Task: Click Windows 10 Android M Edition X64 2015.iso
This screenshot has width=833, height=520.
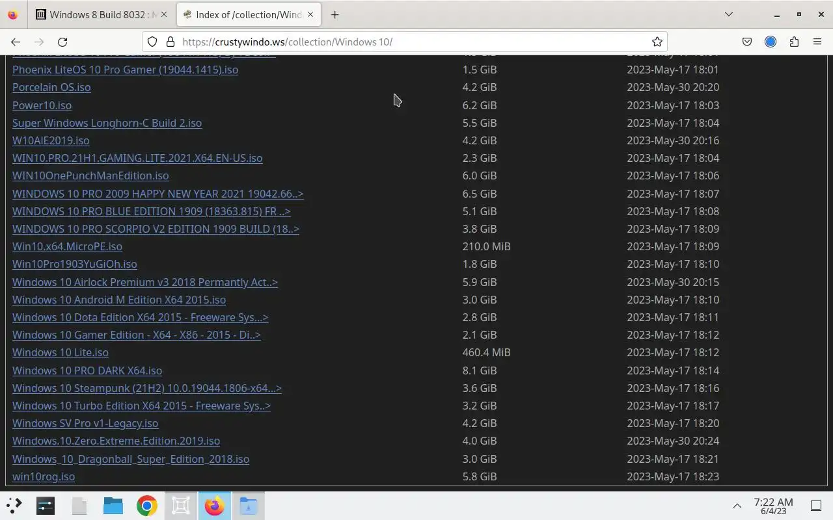Action: (x=119, y=300)
